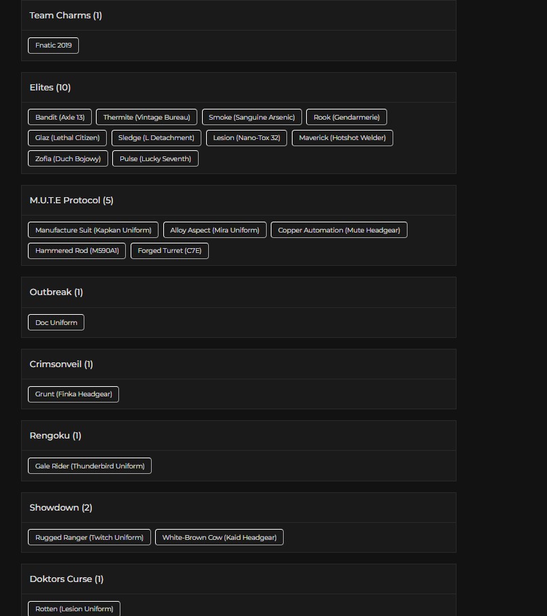Choose the Smoke (Sanguine Arsenic) tag

(x=252, y=117)
